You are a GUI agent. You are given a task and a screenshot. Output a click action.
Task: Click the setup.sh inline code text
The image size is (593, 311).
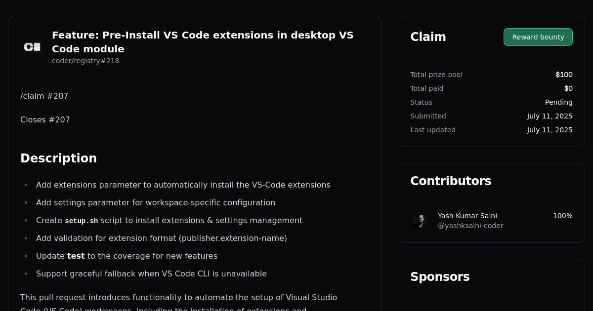[82, 221]
